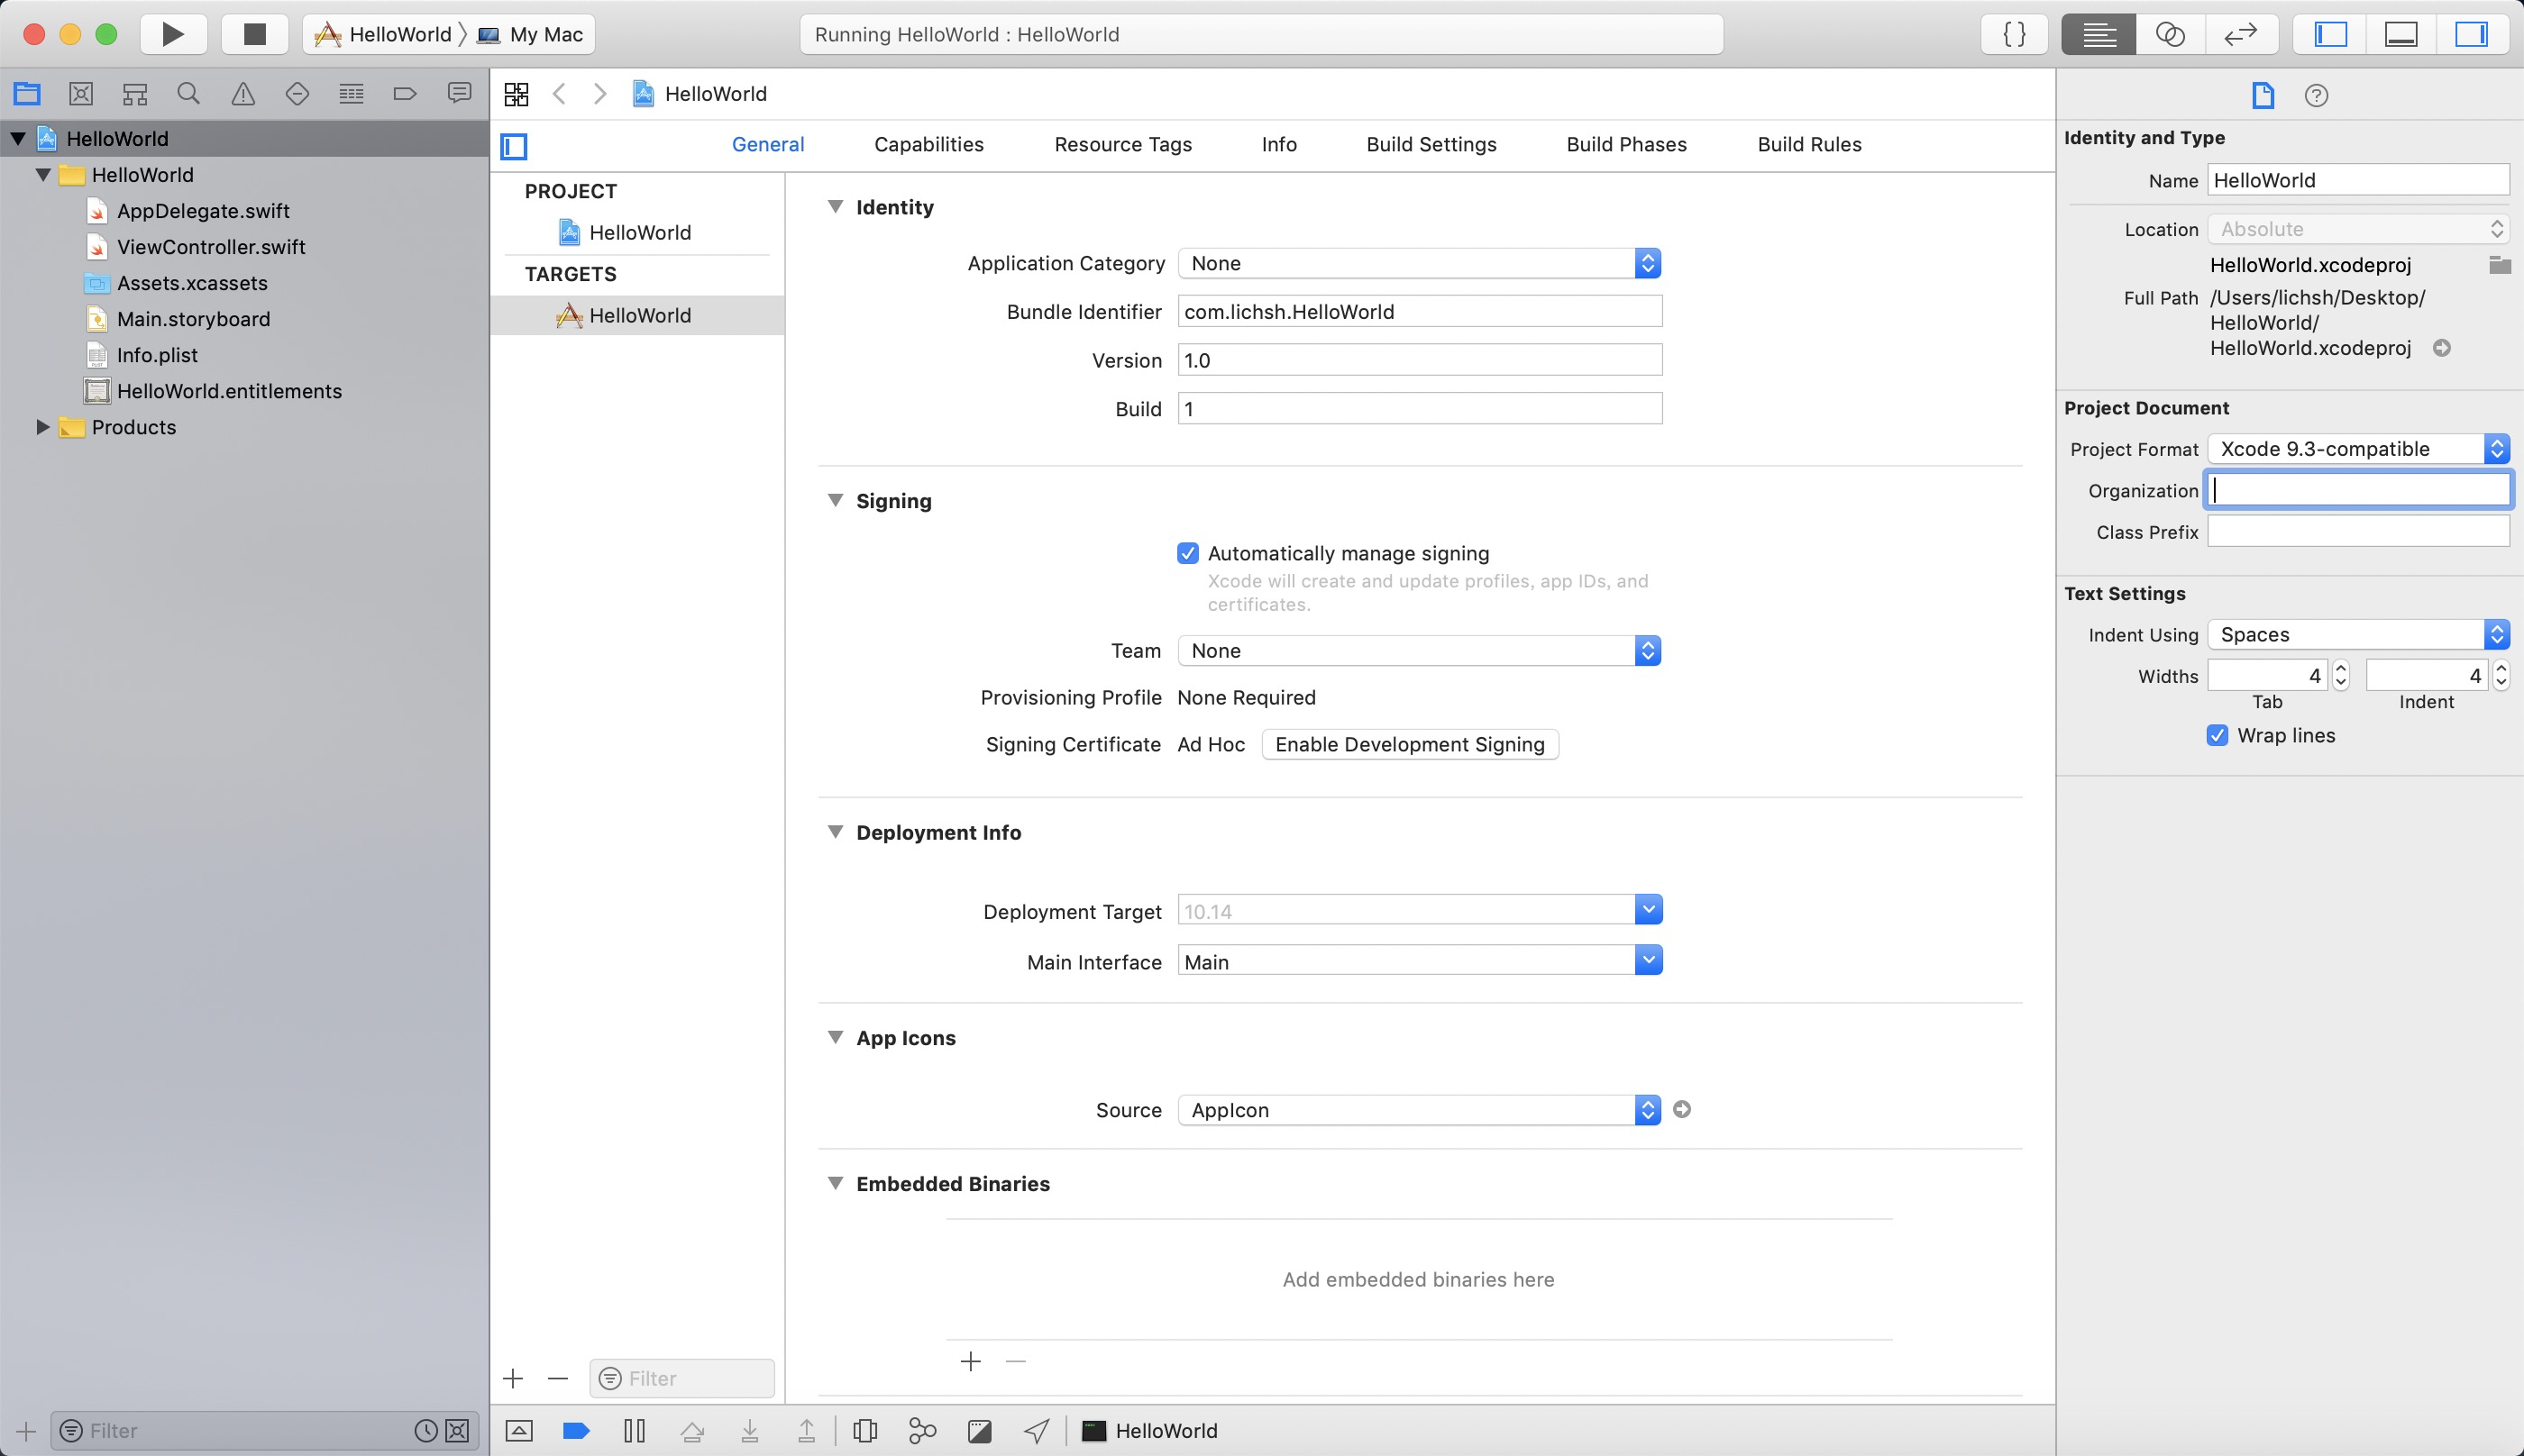The height and width of the screenshot is (1456, 2524).
Task: Open the Issue navigator warning icon
Action: 243,94
